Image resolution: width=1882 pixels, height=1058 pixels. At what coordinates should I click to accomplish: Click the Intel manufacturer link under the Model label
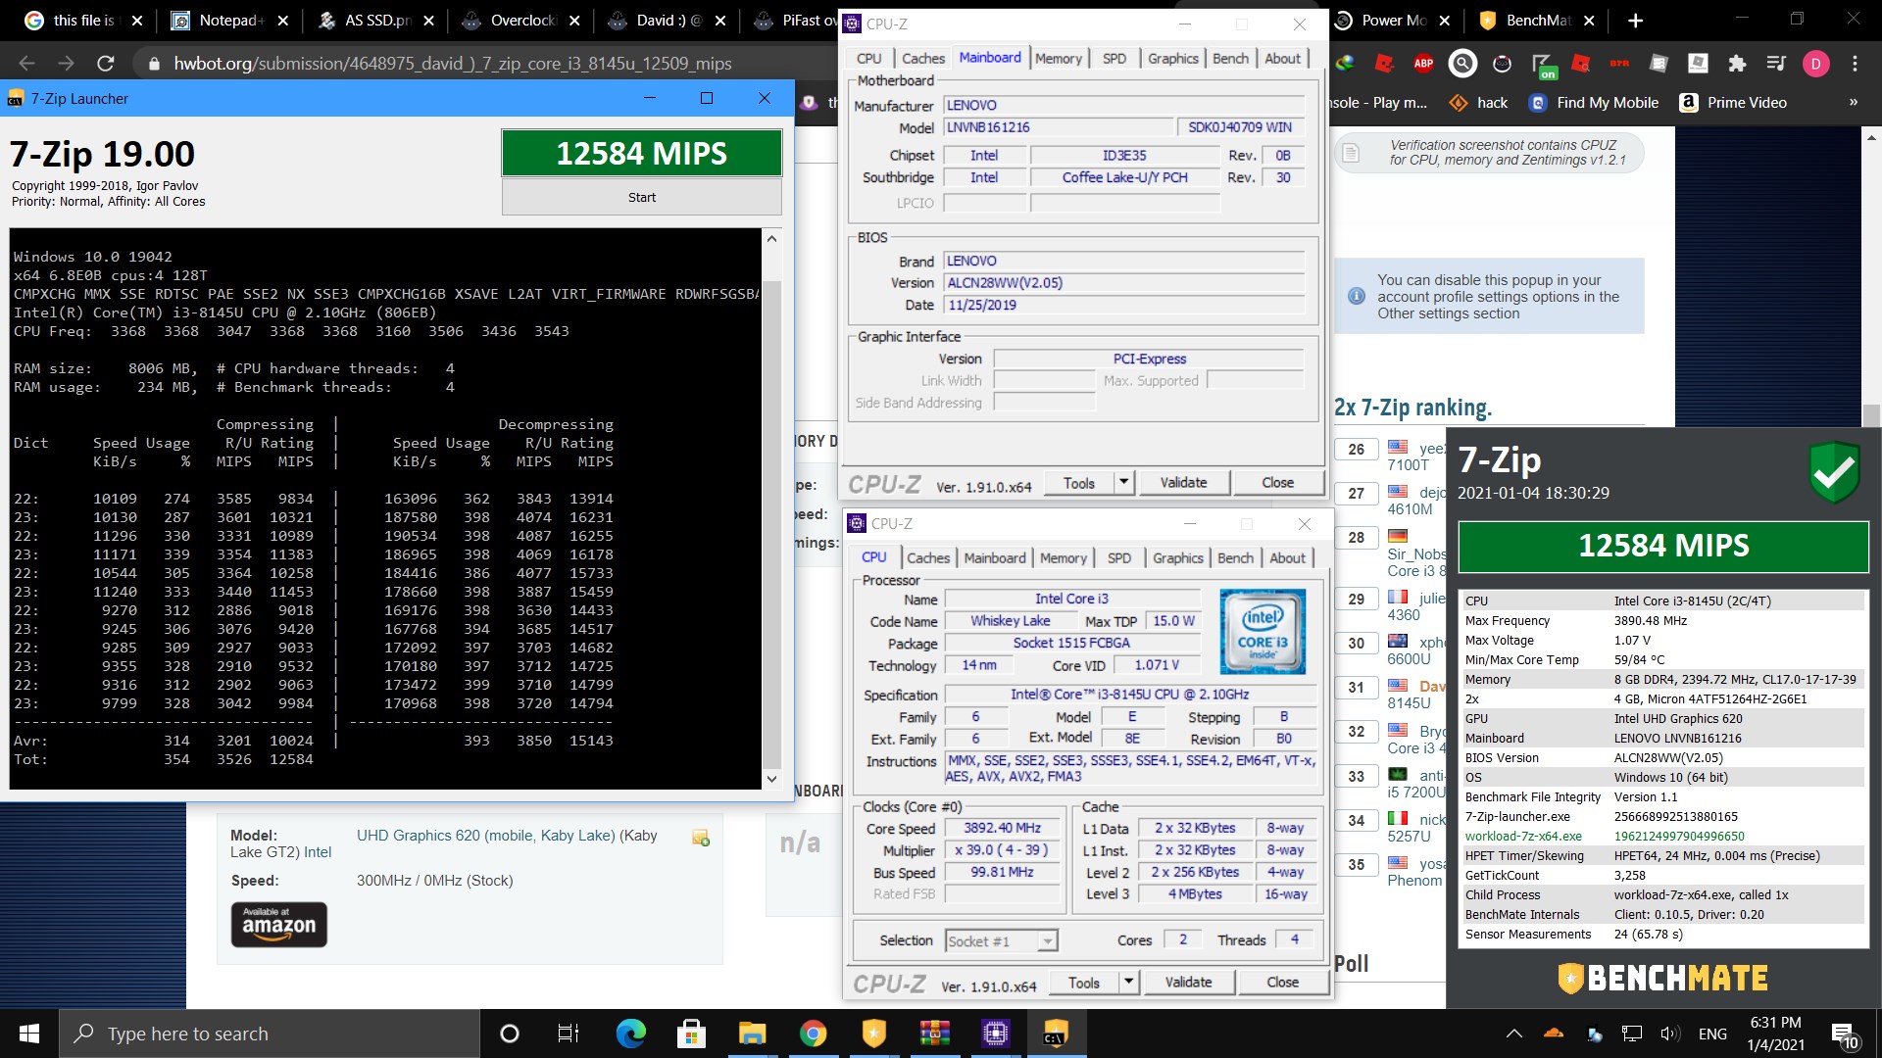click(318, 852)
